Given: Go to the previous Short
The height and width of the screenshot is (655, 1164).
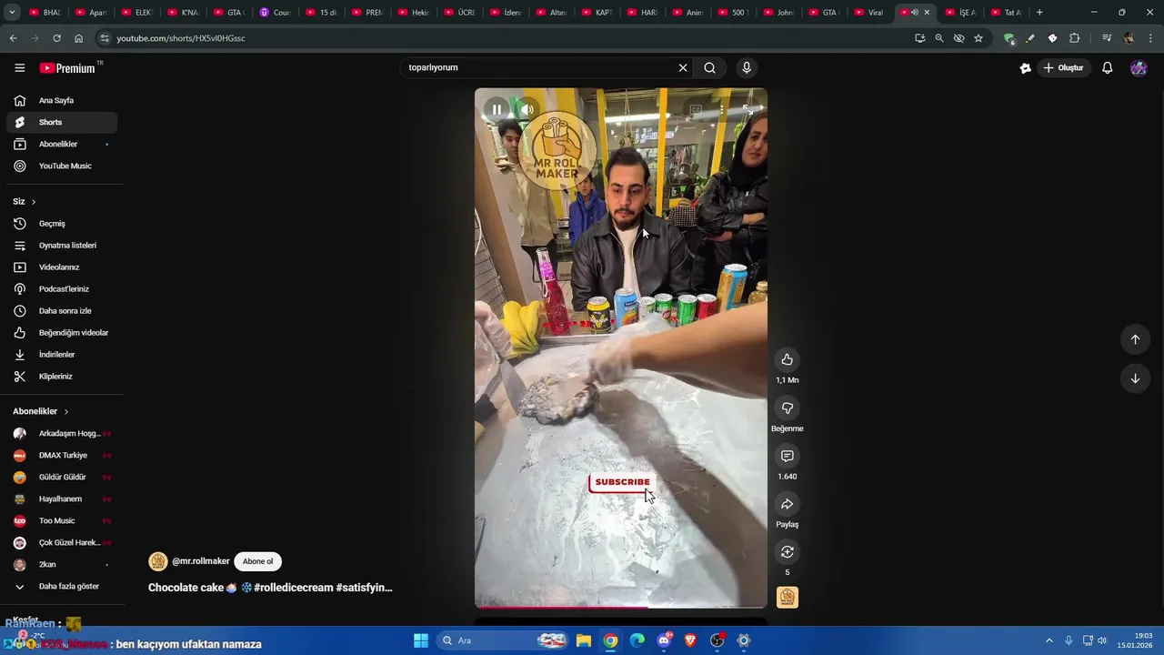Looking at the screenshot, I should click(x=1135, y=339).
